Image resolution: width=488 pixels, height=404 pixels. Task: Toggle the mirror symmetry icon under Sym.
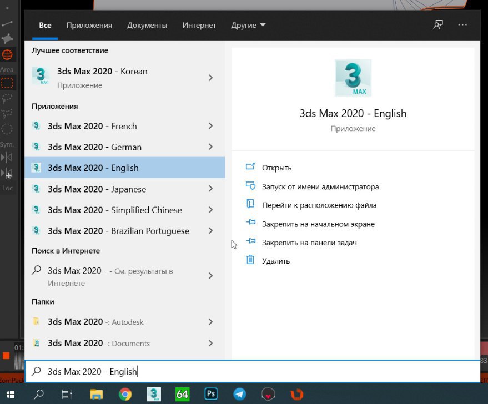click(x=6, y=158)
